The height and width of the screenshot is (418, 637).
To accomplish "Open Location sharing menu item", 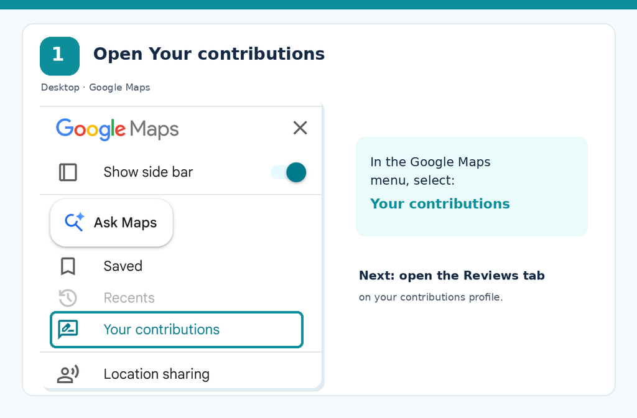I will [181, 374].
